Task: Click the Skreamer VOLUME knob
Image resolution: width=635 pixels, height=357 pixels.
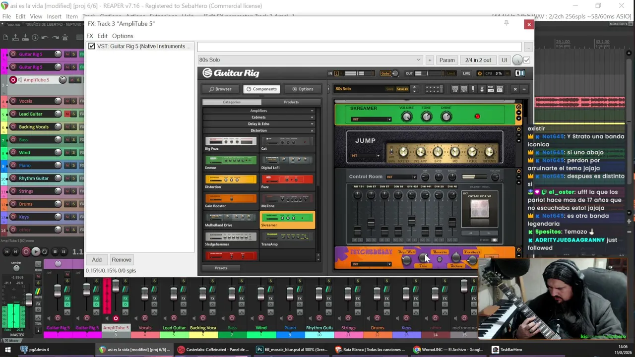Action: coord(406,117)
